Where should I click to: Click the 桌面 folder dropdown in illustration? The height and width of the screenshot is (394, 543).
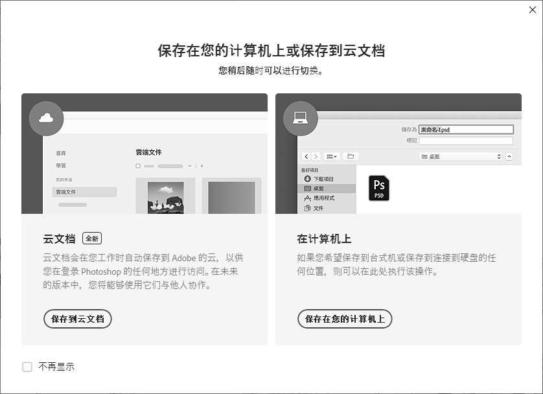[x=461, y=156]
